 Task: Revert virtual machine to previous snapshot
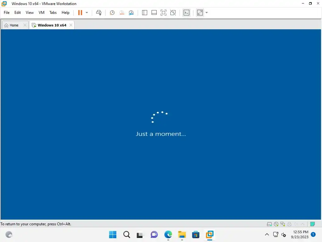[x=122, y=13]
